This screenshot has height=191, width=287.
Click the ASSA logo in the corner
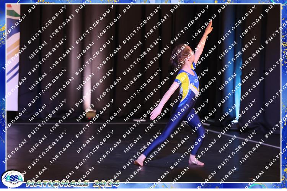tap(13, 178)
